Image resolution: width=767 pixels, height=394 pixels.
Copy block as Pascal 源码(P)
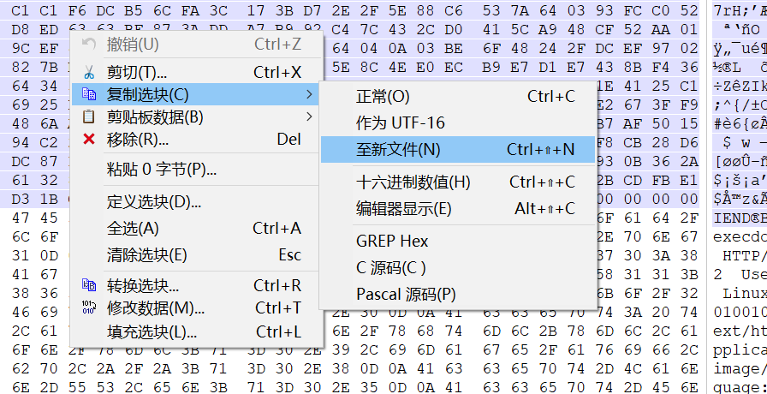tap(406, 294)
